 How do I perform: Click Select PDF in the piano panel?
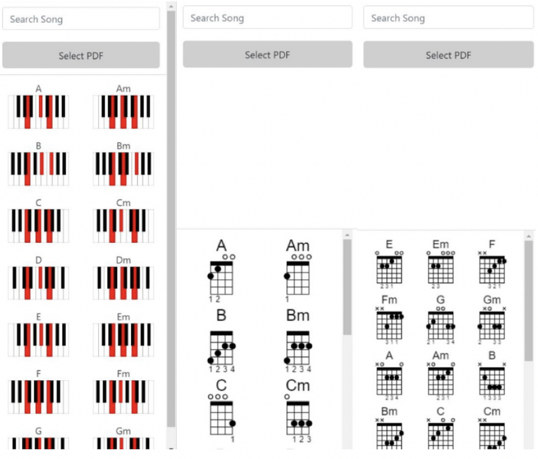pyautogui.click(x=81, y=55)
